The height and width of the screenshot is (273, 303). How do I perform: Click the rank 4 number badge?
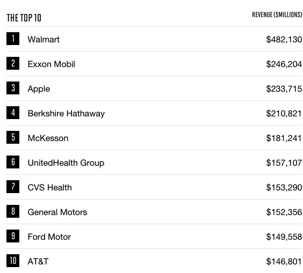(13, 113)
